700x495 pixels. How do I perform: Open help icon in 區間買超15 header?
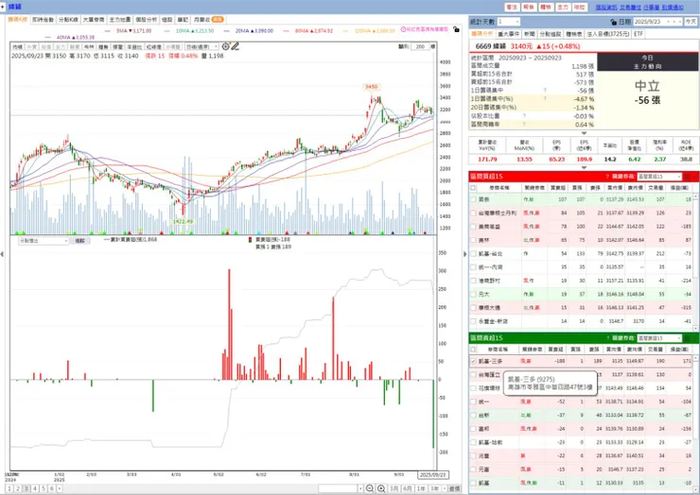pyautogui.click(x=607, y=177)
